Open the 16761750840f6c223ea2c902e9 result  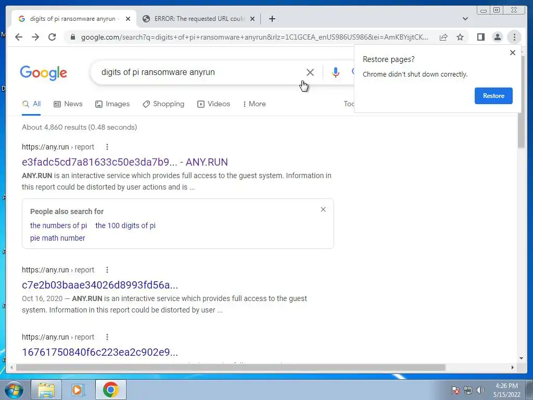coord(100,352)
